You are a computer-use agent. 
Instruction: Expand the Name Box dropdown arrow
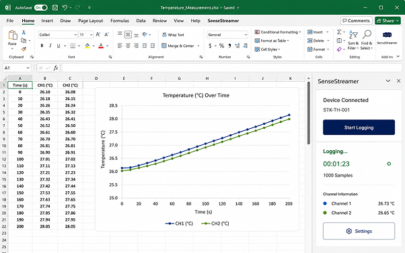tap(28, 68)
